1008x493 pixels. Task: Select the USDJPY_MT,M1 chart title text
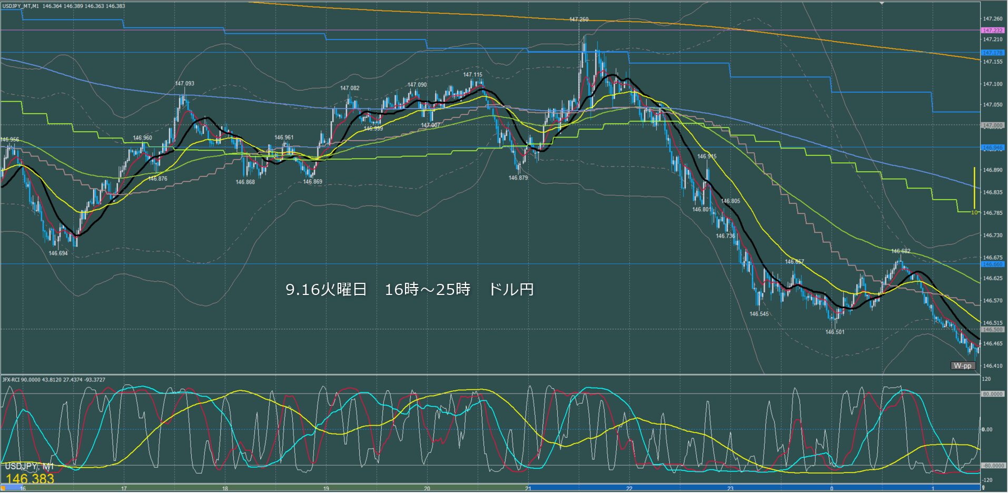(x=20, y=6)
